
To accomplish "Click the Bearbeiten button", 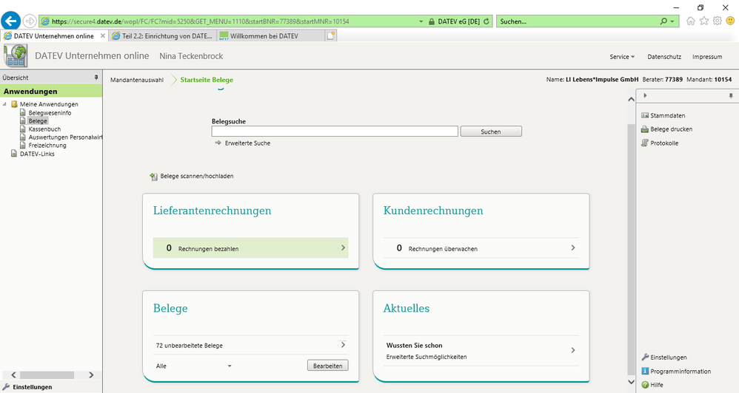I will (327, 366).
